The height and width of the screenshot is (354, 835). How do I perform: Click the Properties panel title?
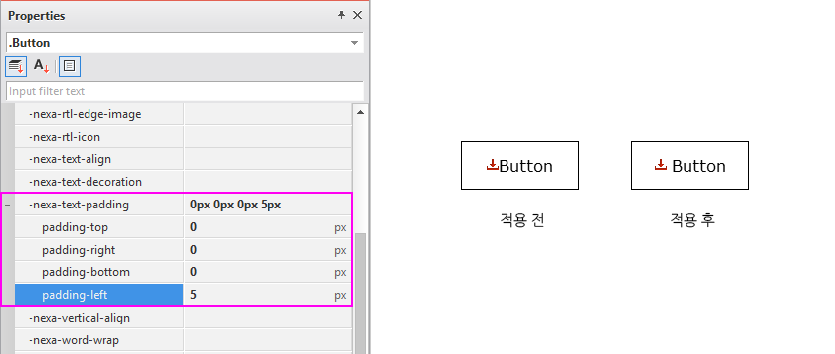[36, 16]
